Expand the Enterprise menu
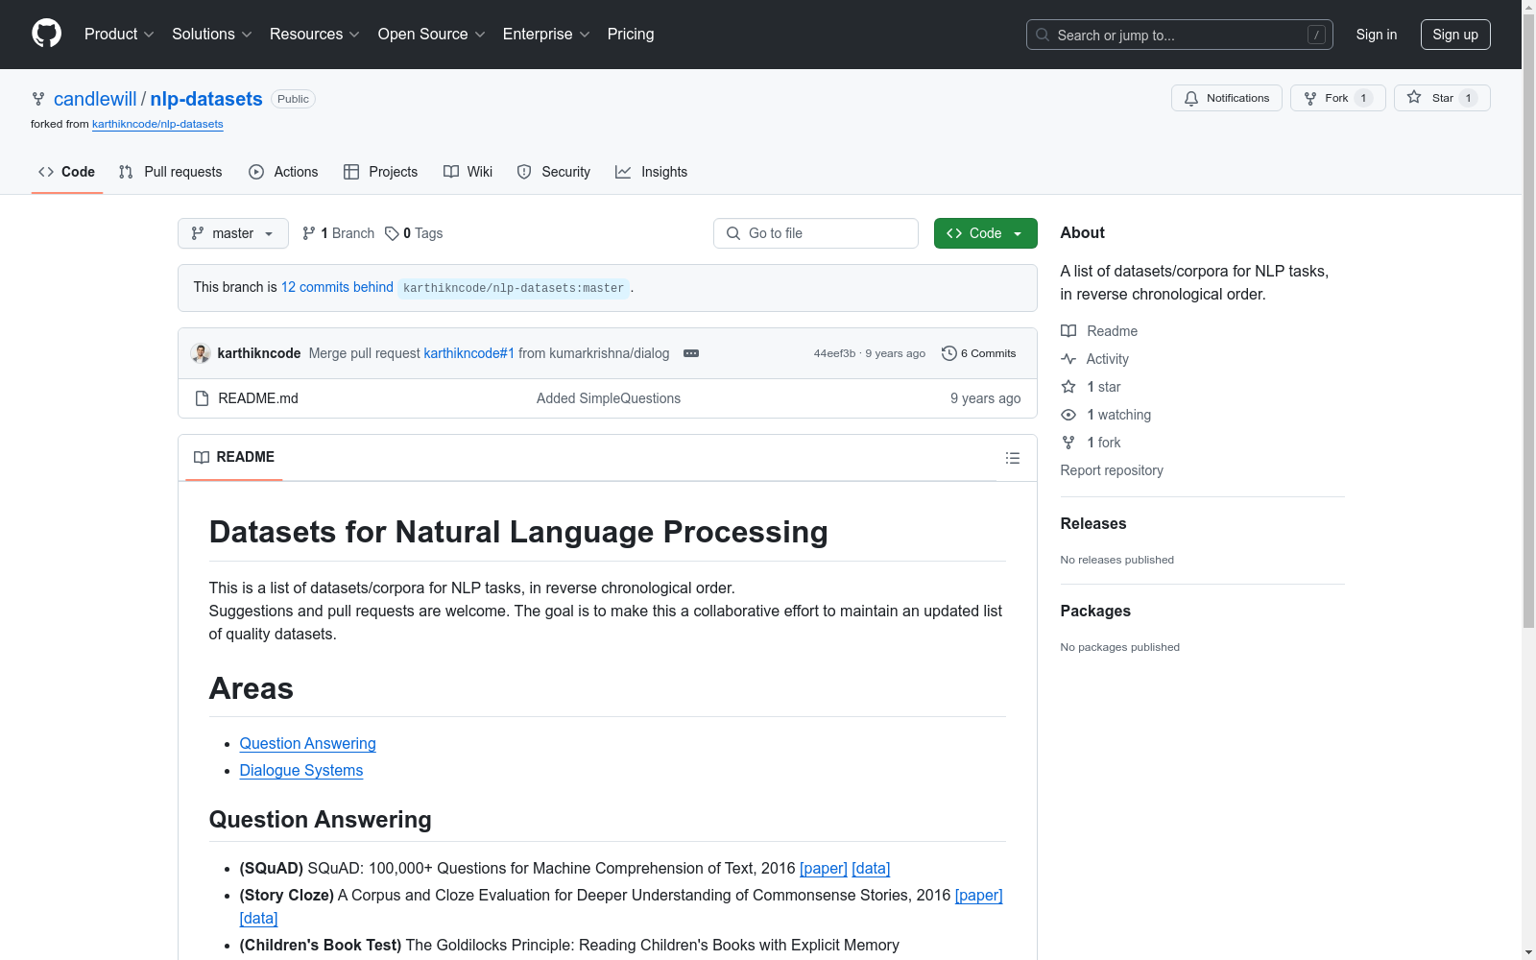Screen dimensions: 1536x960 [546, 35]
